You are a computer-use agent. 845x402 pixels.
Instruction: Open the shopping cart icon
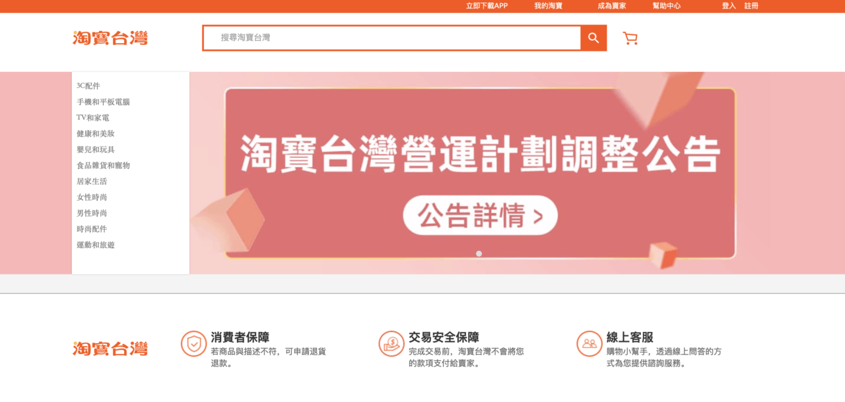click(x=630, y=38)
